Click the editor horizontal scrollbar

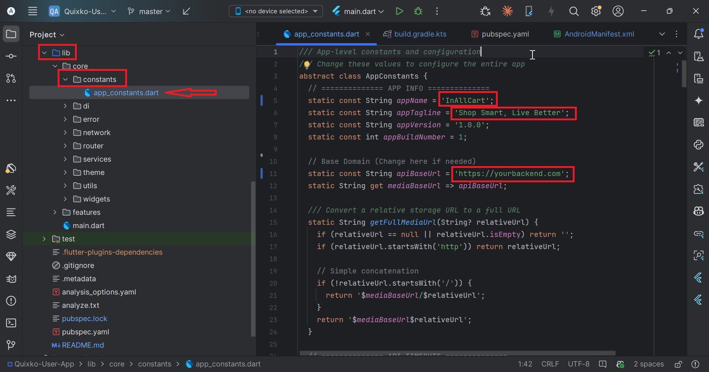coord(458,353)
